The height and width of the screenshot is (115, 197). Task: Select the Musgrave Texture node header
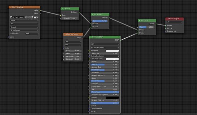[73, 34]
